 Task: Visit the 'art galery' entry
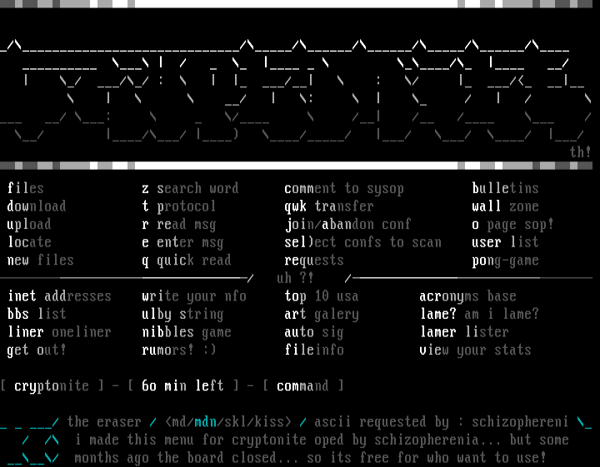[321, 315]
